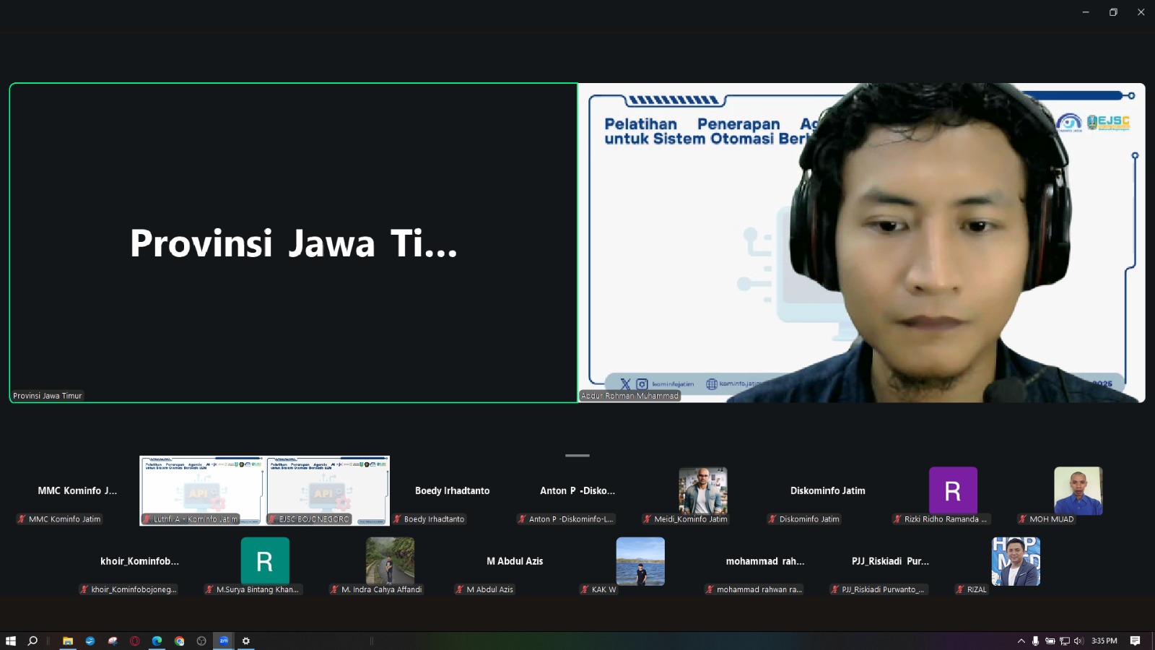
Task: Click the Luthfi A - Kominfo Jatim thumbnail
Action: [202, 490]
